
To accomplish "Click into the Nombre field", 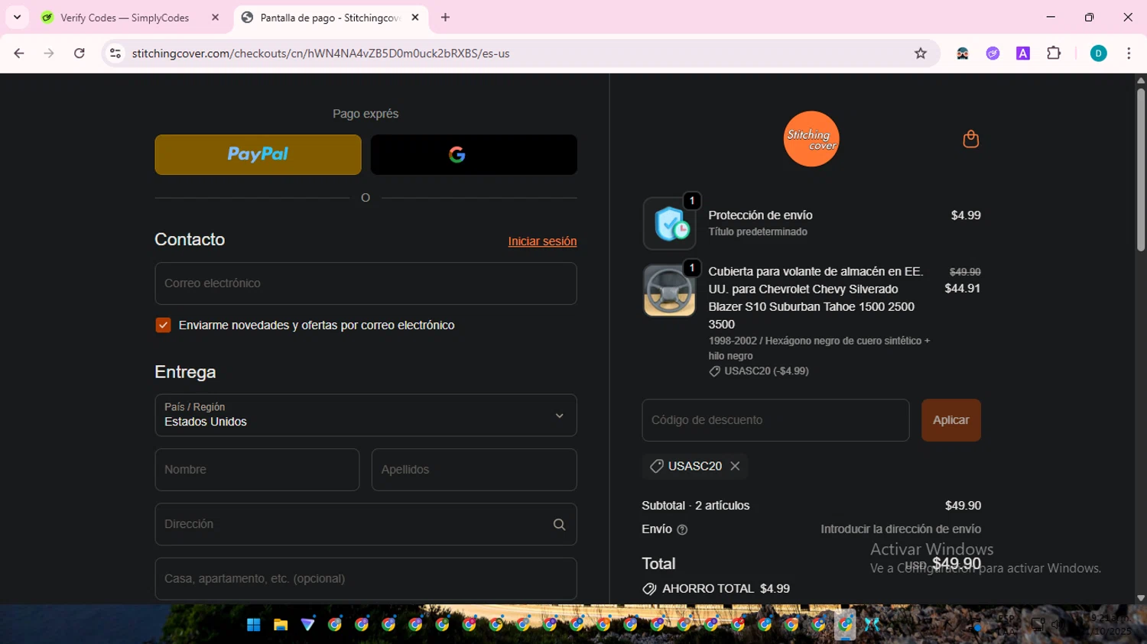I will [257, 470].
